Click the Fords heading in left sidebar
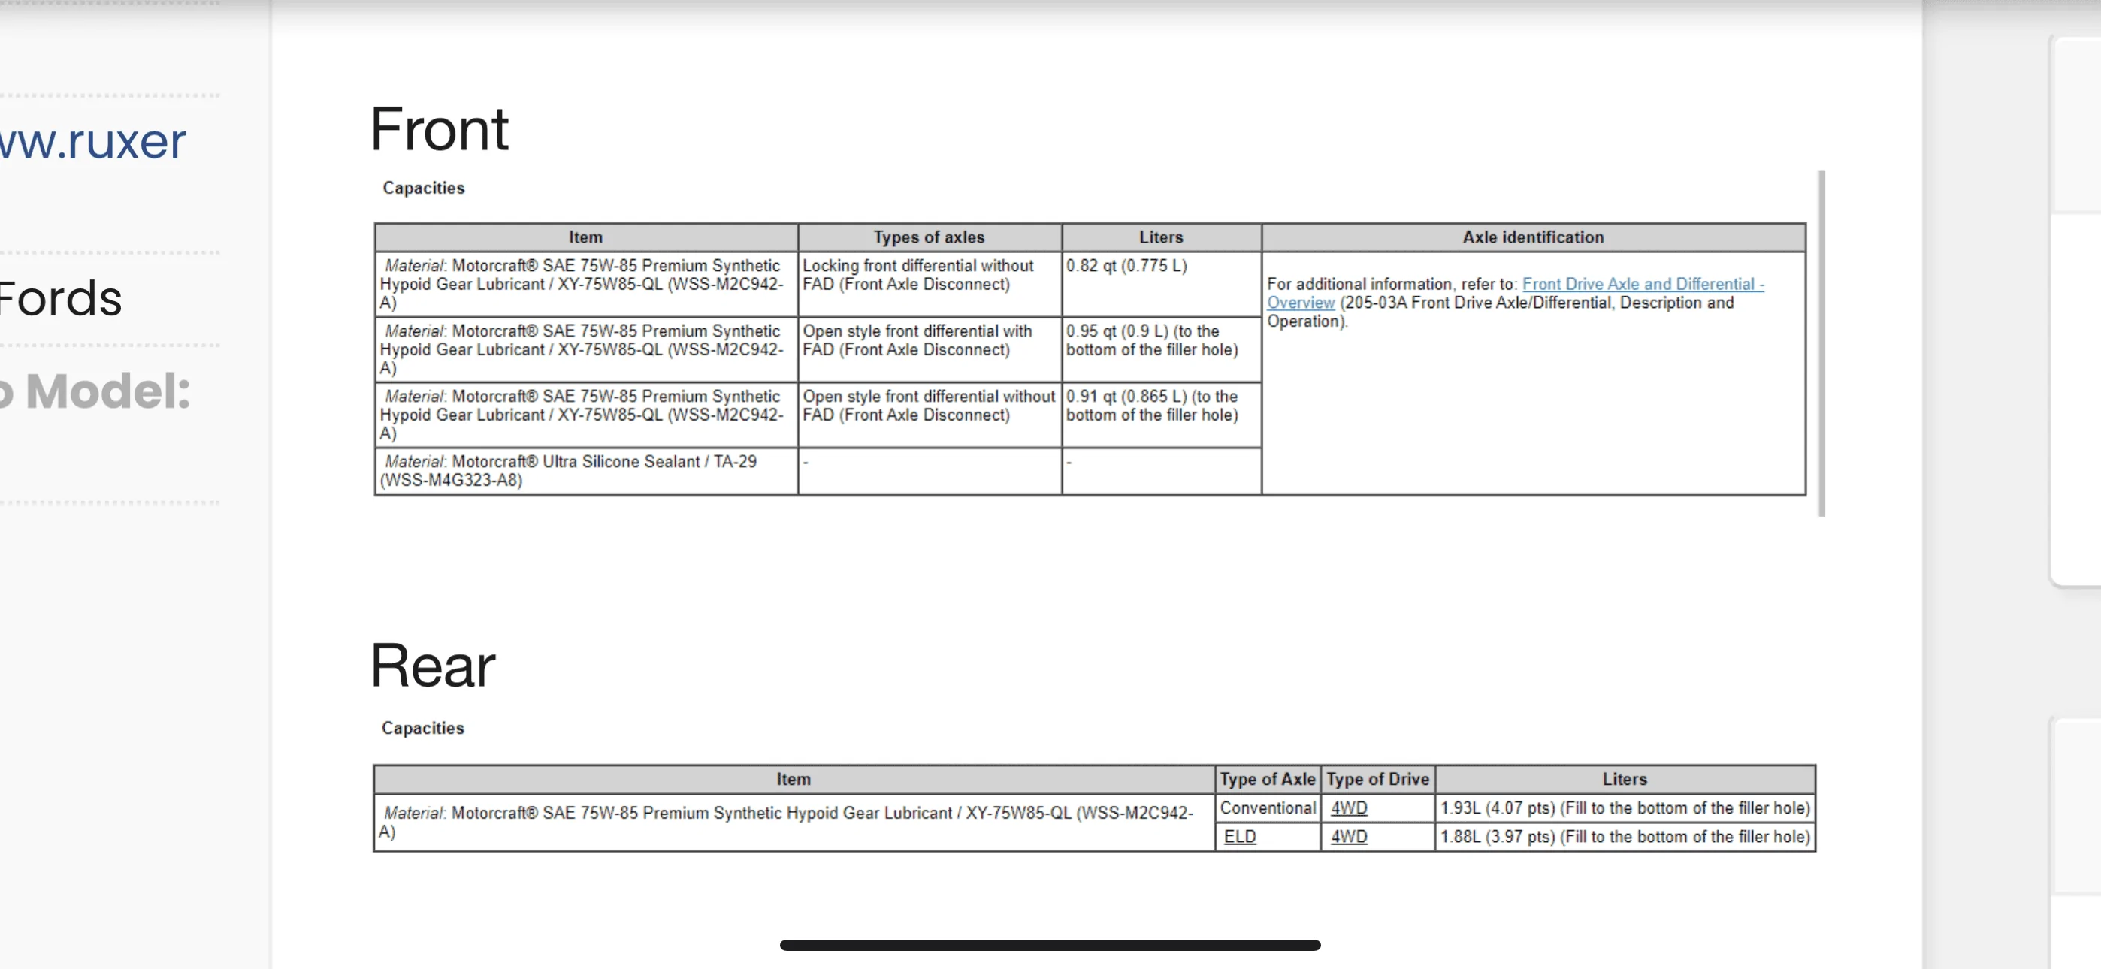2101x969 pixels. click(60, 297)
